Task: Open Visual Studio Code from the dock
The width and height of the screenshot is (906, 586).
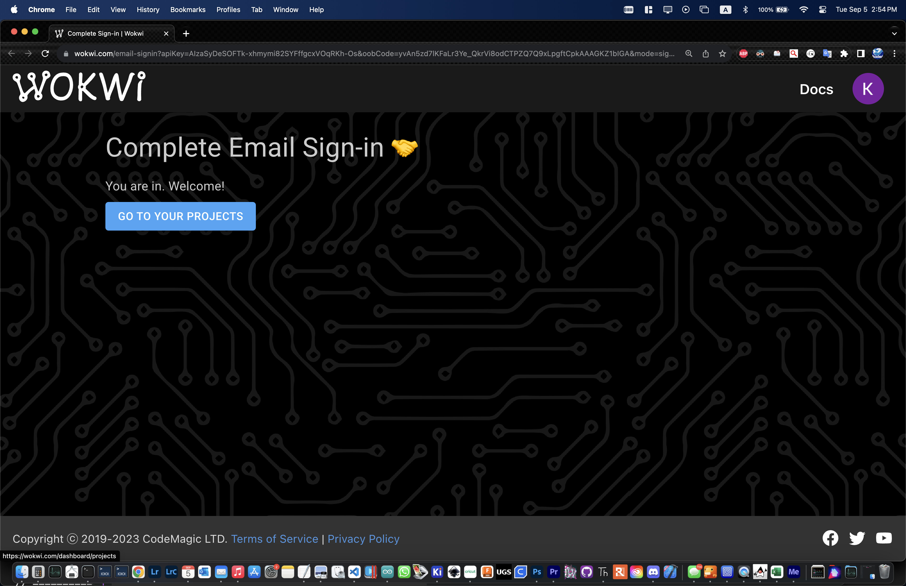Action: (354, 572)
